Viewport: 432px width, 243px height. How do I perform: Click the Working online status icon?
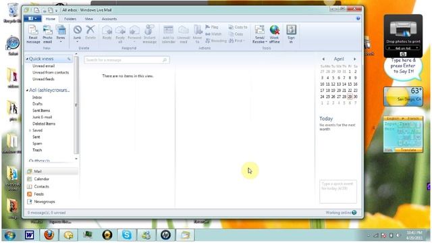pyautogui.click(x=354, y=213)
